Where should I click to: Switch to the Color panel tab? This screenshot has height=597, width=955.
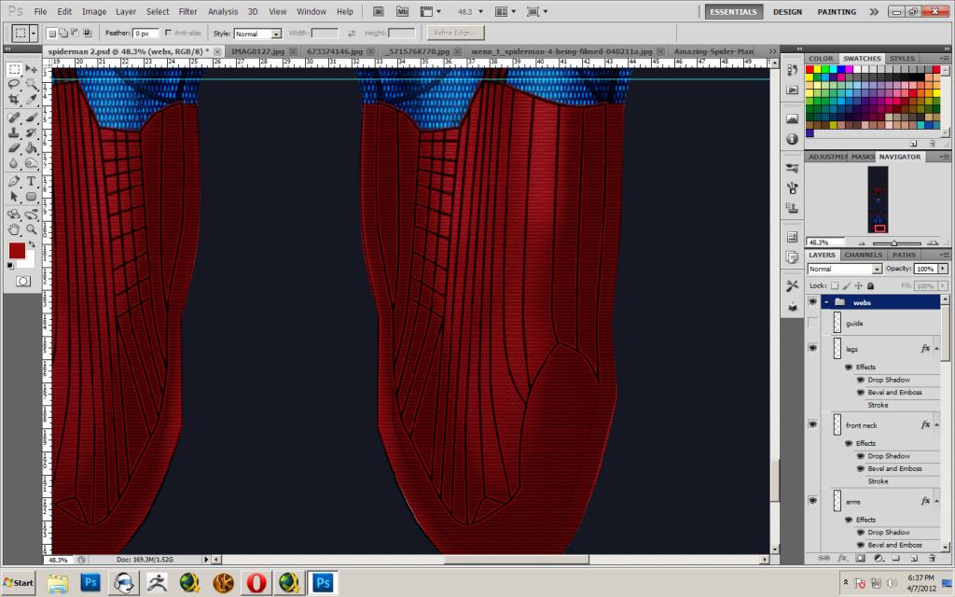click(821, 59)
